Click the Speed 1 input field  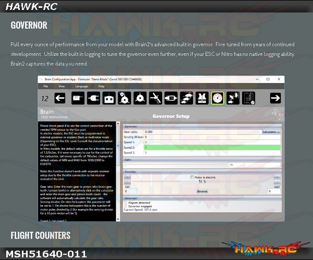point(212,143)
